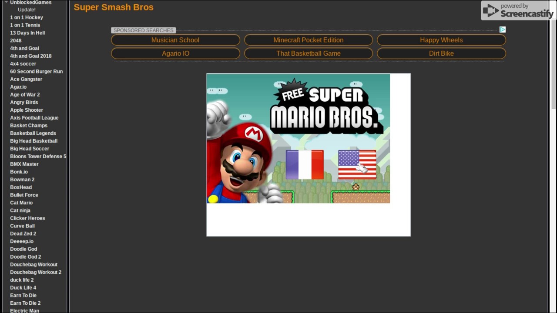The width and height of the screenshot is (557, 313).
Task: Select the American flag in the Mario ad
Action: coord(357,165)
